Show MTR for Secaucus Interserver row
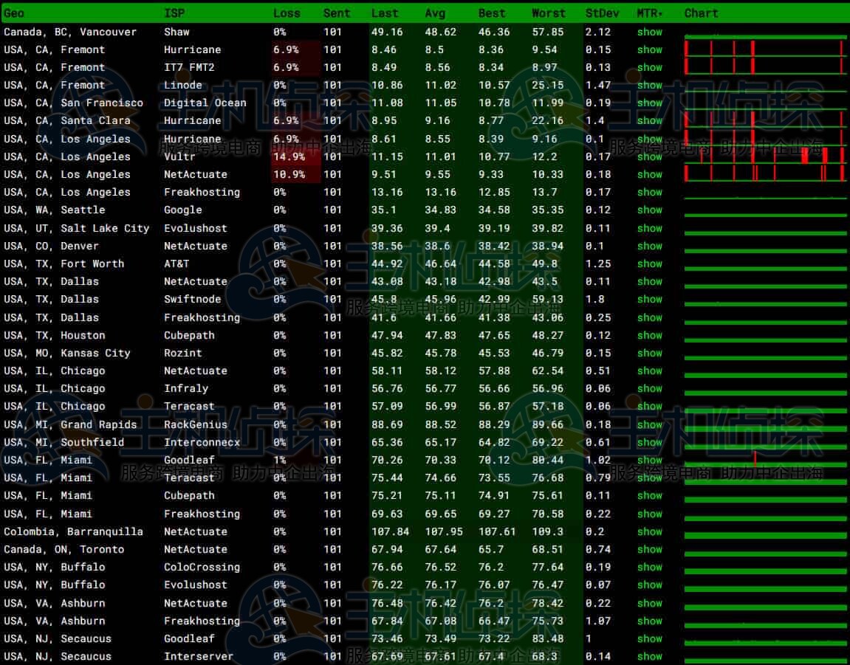This screenshot has height=665, width=850. click(x=649, y=656)
